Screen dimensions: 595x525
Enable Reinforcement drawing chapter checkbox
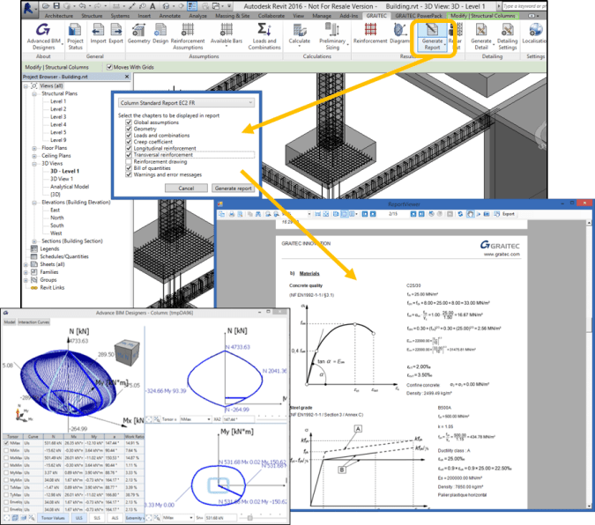point(129,161)
